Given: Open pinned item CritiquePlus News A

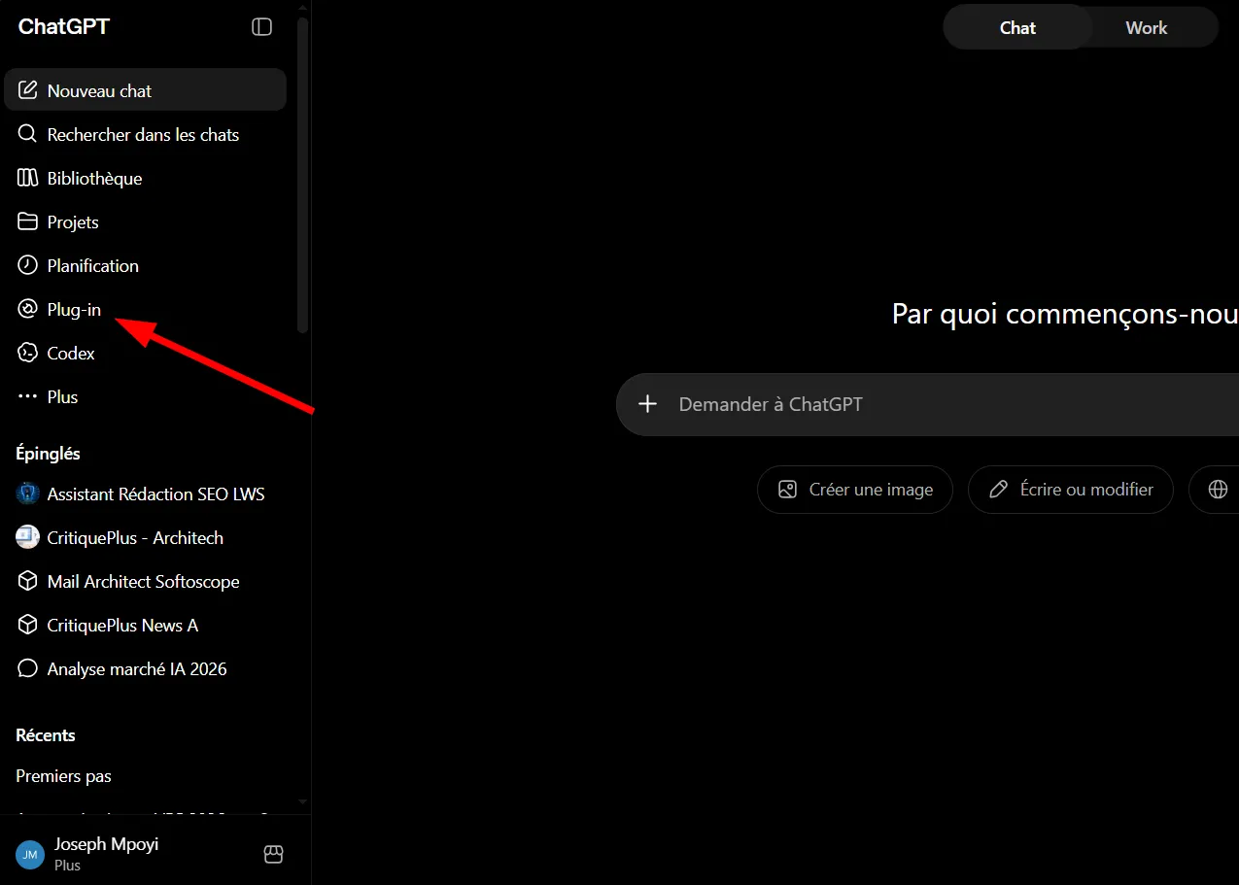Looking at the screenshot, I should [x=145, y=625].
